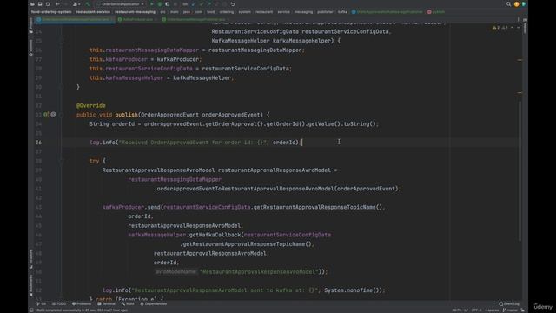Open the Git tool window button
The width and height of the screenshot is (556, 313).
41,303
